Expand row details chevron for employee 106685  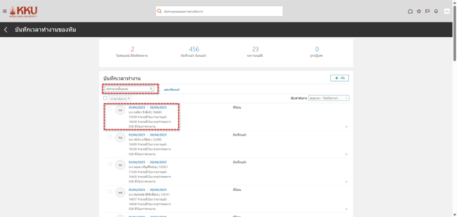pos(346,127)
